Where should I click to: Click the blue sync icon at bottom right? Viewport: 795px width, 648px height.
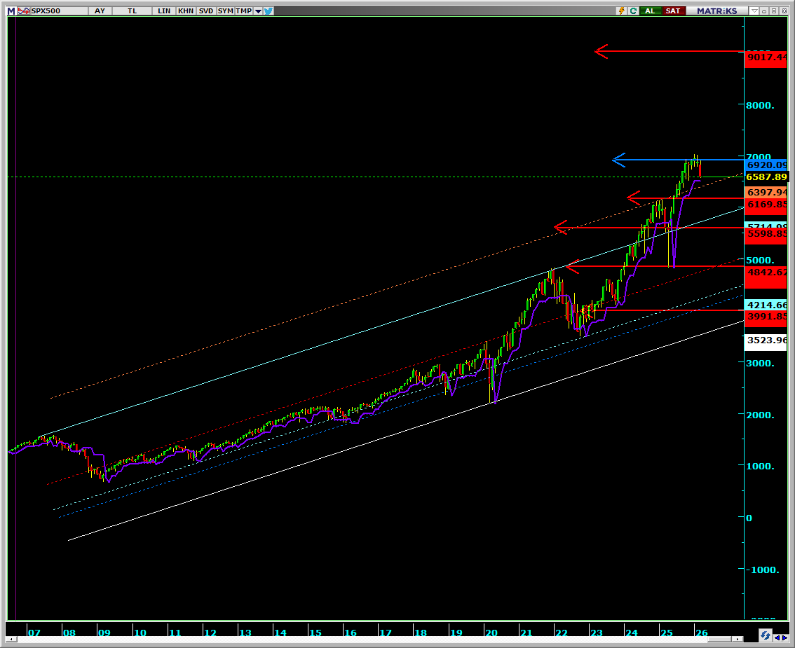(x=765, y=635)
